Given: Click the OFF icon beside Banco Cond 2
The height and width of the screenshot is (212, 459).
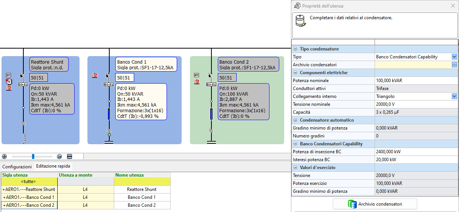Looking at the screenshot, I should [196, 75].
